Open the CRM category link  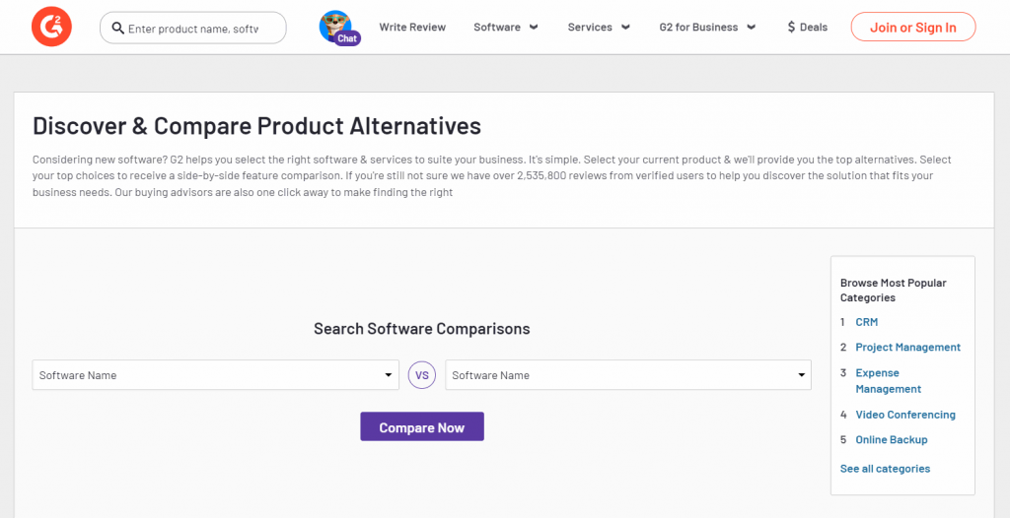coord(866,322)
